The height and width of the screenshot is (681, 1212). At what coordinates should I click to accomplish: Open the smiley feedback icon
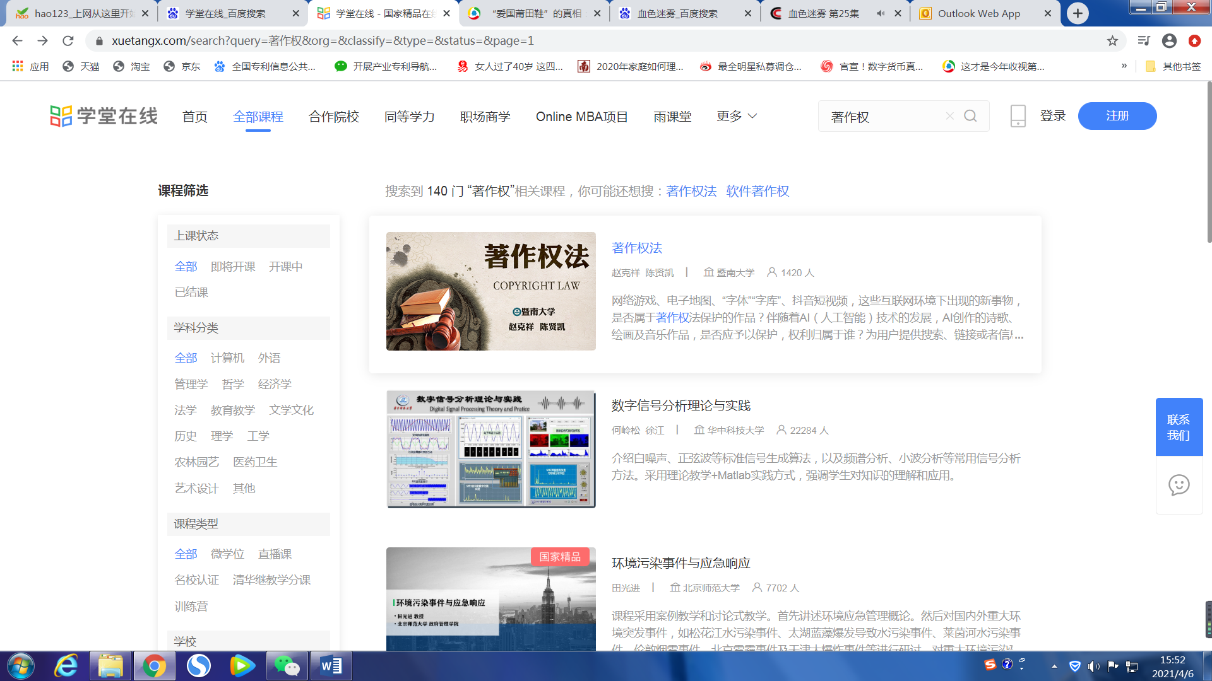pyautogui.click(x=1179, y=485)
